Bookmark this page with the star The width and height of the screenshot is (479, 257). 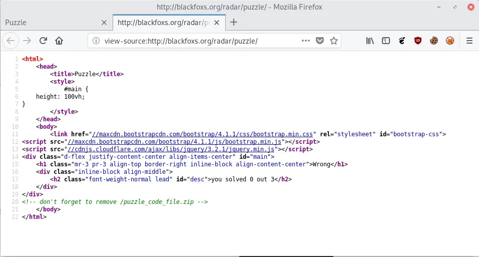coord(333,41)
